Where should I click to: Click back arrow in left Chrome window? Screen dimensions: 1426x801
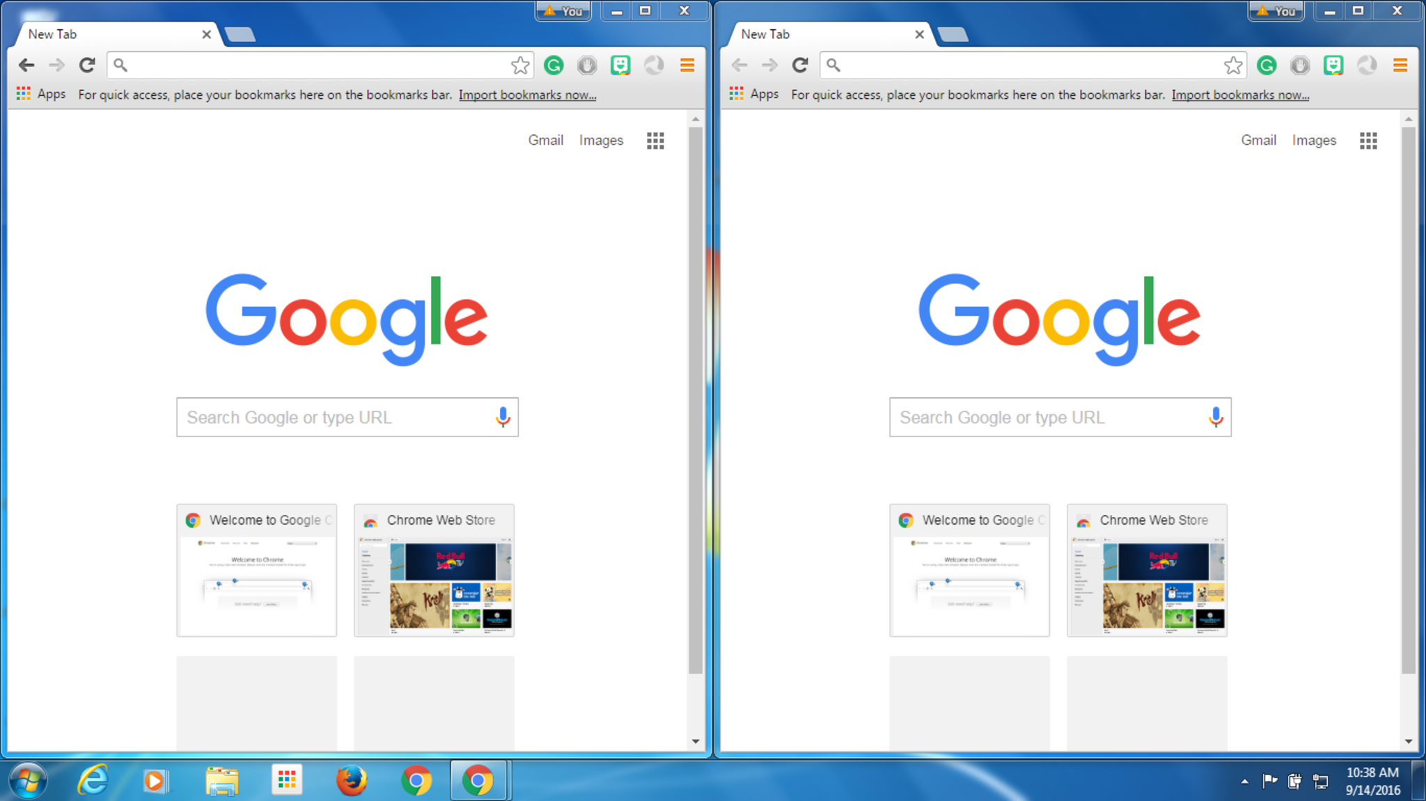26,65
